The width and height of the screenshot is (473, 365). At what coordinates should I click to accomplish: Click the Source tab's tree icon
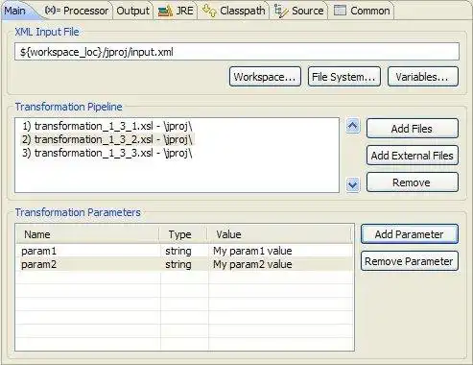281,12
